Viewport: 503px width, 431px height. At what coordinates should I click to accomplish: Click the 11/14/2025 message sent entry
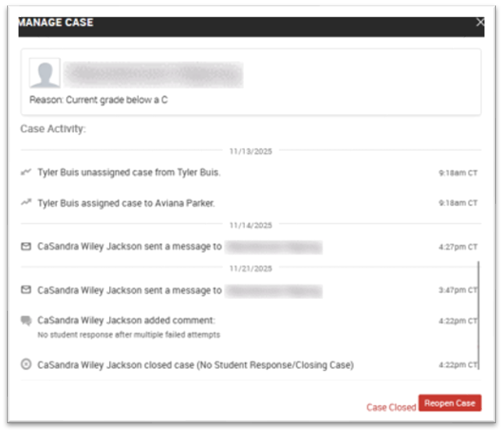point(179,247)
